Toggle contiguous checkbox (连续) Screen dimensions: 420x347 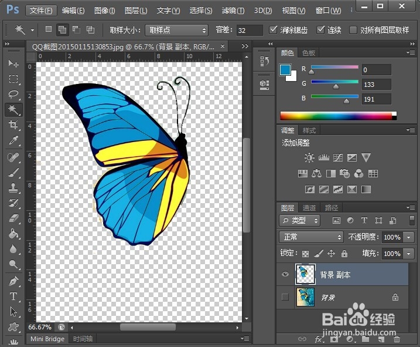[320, 29]
